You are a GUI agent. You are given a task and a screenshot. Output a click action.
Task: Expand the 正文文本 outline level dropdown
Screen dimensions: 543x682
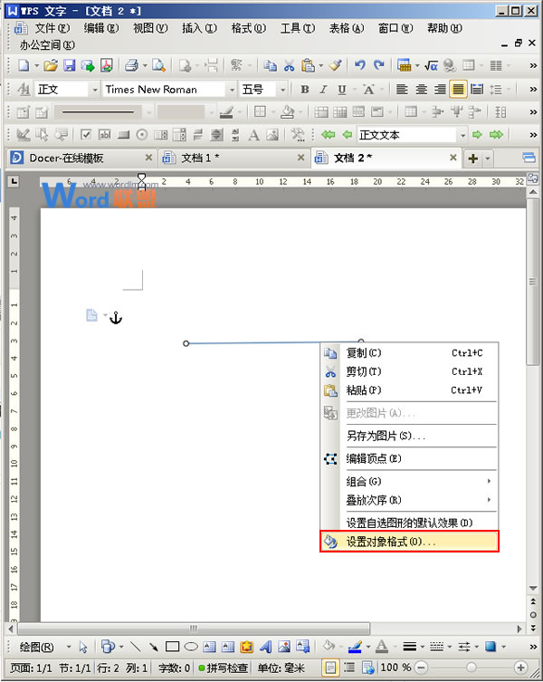[x=462, y=134]
